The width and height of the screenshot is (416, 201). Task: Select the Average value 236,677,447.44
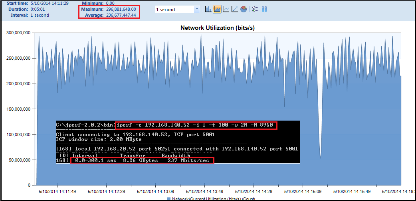[121, 15]
